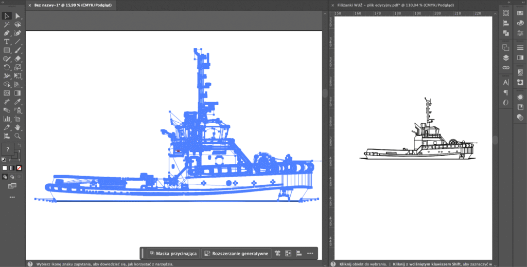Select the Type tool

tap(7, 42)
